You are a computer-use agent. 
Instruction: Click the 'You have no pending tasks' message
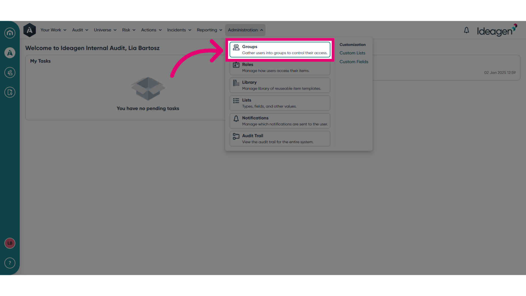coord(148,109)
